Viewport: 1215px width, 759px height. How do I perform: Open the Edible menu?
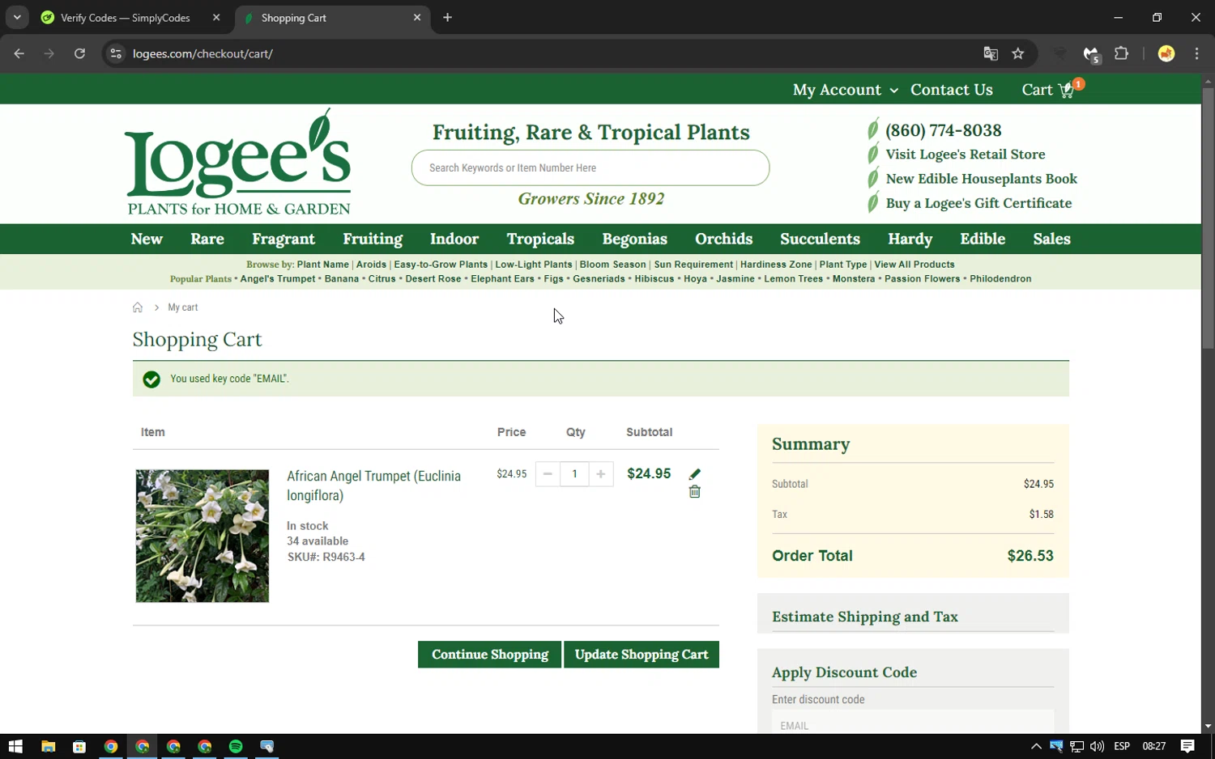coord(983,239)
